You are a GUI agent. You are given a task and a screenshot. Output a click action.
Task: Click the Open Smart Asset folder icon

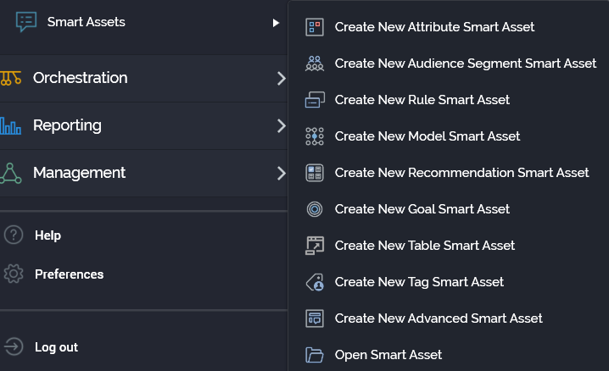point(315,355)
